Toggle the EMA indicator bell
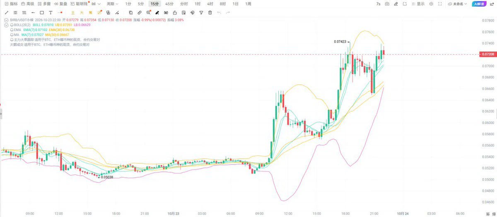The image size is (497, 217). click(12, 30)
